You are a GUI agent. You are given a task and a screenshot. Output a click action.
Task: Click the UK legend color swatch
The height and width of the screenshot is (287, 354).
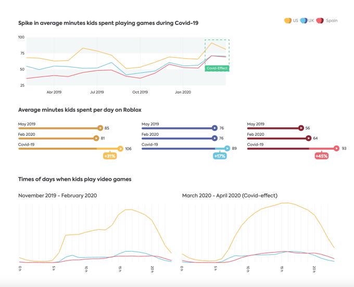[x=304, y=20]
